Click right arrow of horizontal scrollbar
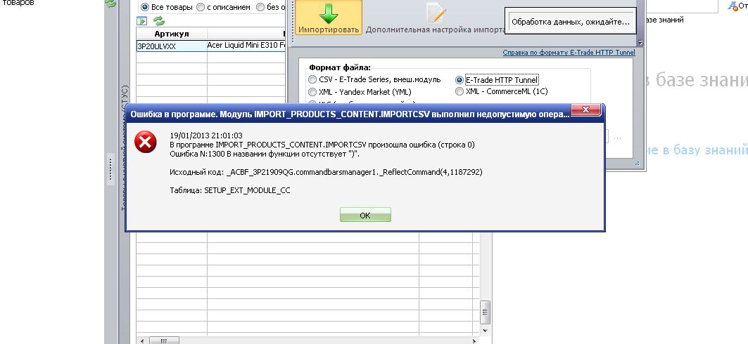 point(474,340)
